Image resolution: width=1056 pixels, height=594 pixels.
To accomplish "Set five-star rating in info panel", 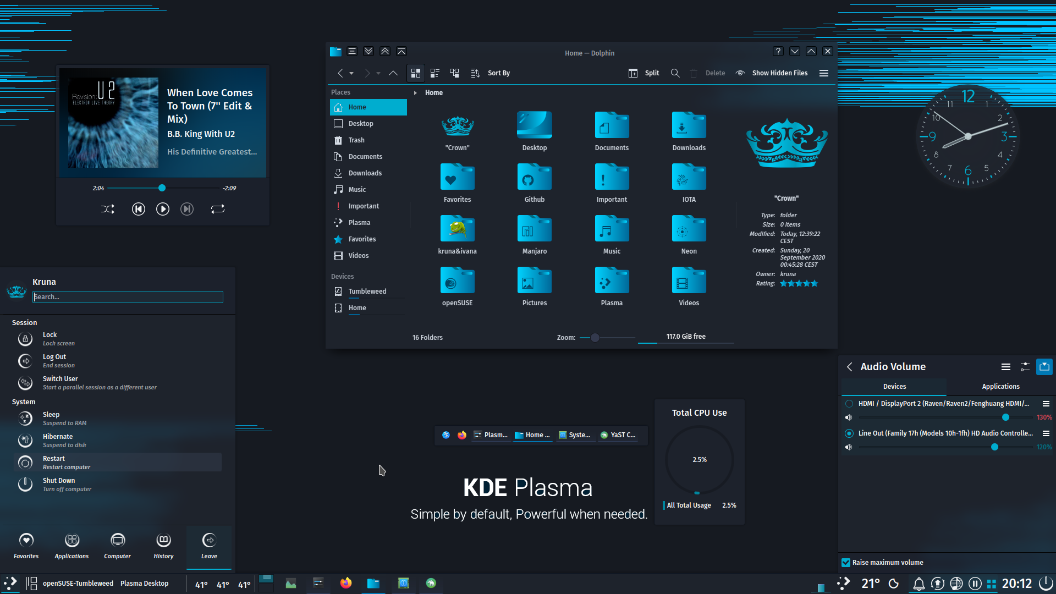I will (x=815, y=284).
